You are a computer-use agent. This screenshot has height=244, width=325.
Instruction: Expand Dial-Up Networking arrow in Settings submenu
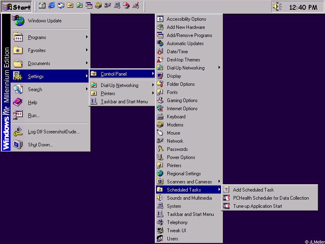pos(153,85)
